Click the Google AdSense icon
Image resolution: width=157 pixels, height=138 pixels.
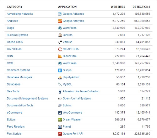pos(60,14)
